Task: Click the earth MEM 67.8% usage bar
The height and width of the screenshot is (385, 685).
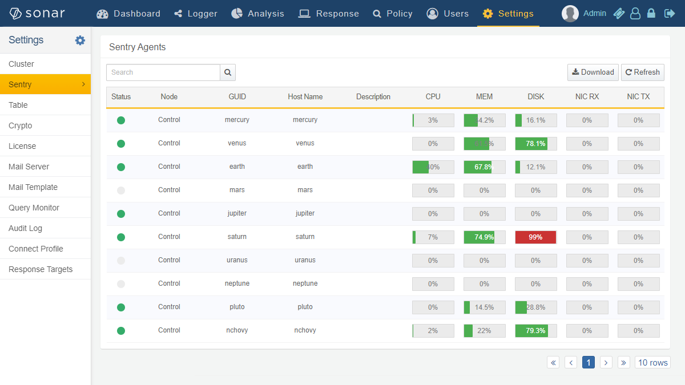Action: (484, 167)
